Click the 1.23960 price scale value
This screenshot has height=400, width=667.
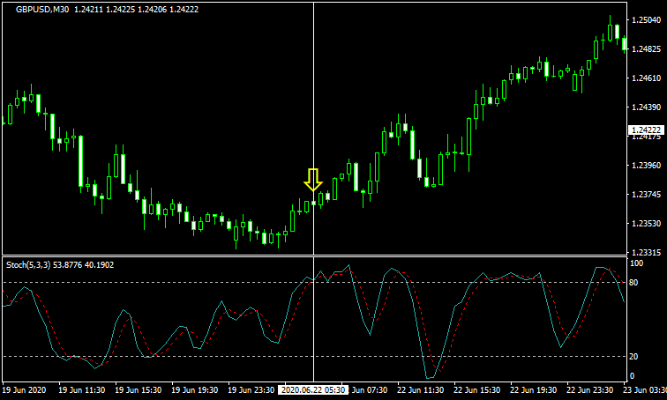tap(646, 165)
